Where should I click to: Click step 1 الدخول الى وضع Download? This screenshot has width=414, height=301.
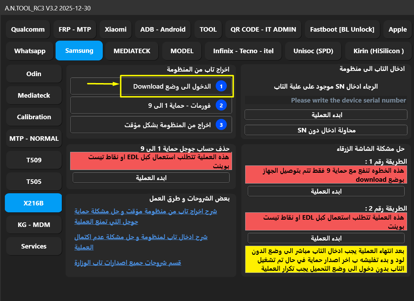tap(151, 86)
